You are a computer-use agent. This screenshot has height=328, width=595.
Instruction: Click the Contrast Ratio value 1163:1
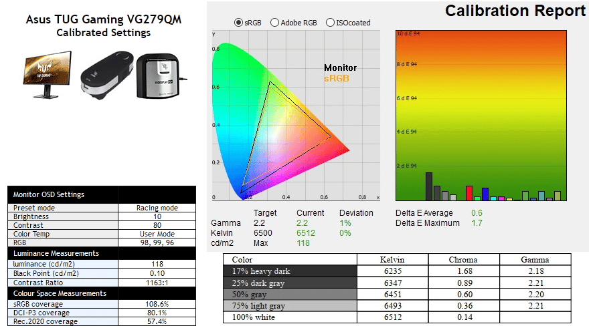click(157, 283)
